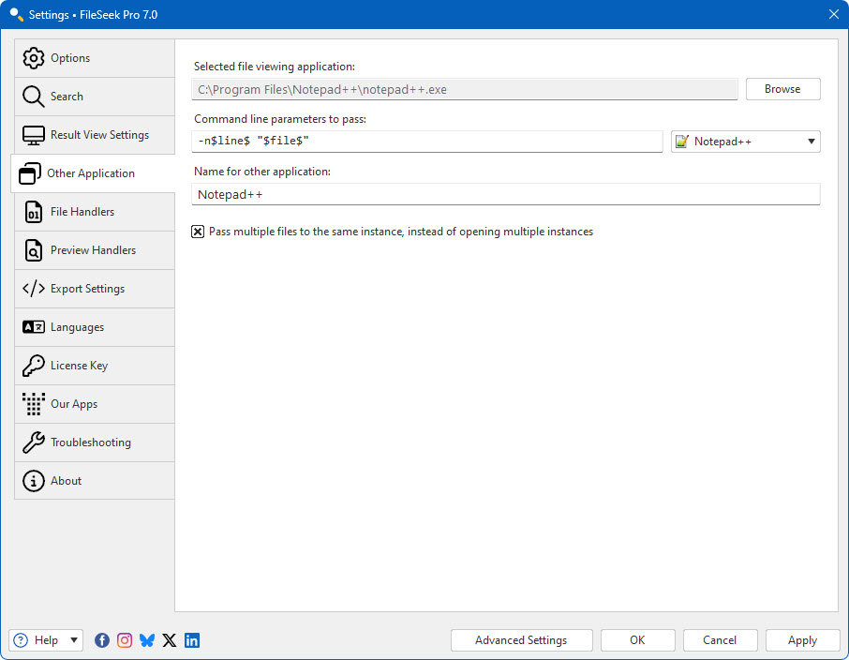Open the LinkedIn icon

(192, 640)
